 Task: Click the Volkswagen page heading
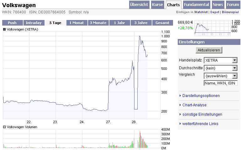pos(19,5)
